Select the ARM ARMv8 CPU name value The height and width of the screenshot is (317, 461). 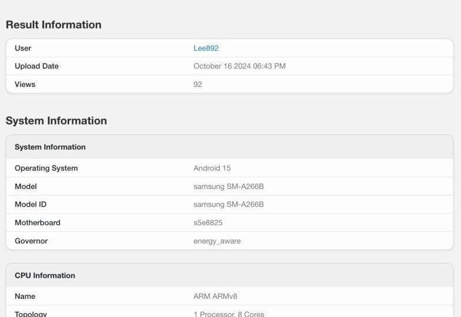point(215,296)
